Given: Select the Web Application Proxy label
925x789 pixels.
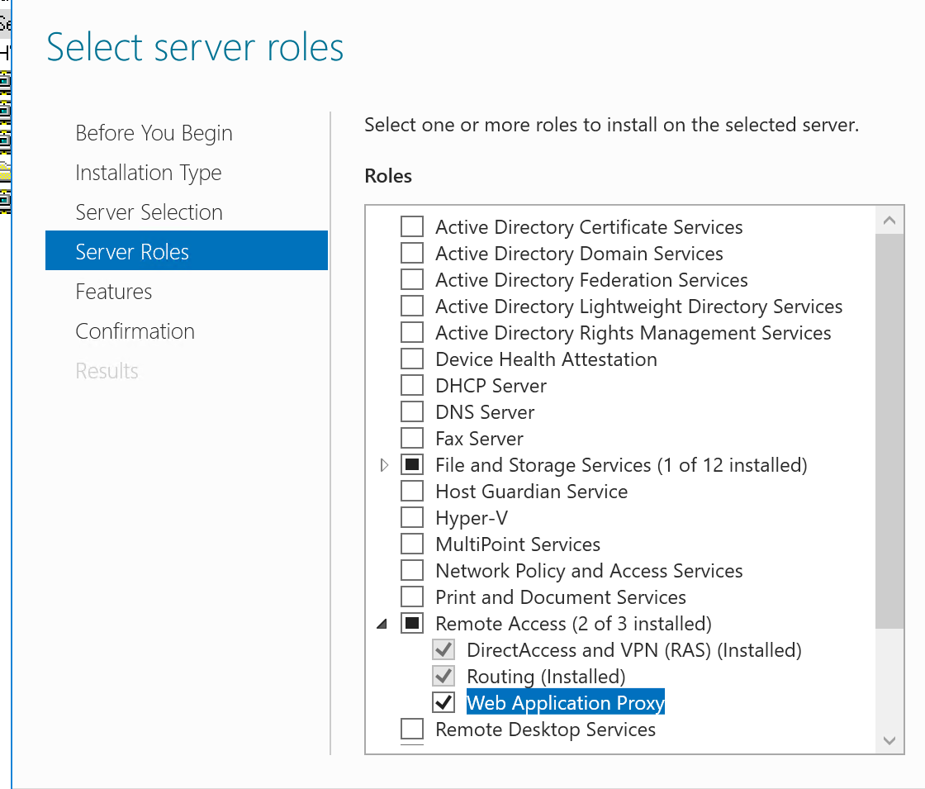Looking at the screenshot, I should 565,703.
